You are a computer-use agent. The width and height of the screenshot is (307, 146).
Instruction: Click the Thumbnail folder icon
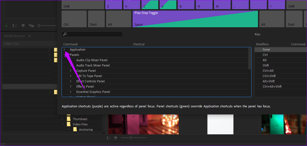pos(69,119)
